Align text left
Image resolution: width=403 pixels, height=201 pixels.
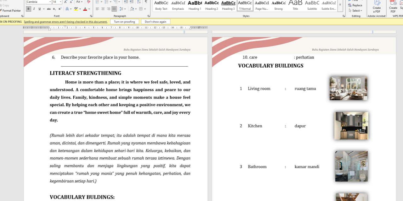97,9
